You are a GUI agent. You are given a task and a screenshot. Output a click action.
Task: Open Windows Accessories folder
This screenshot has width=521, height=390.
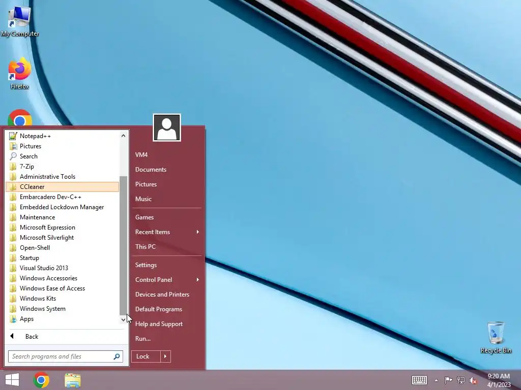(x=63, y=278)
